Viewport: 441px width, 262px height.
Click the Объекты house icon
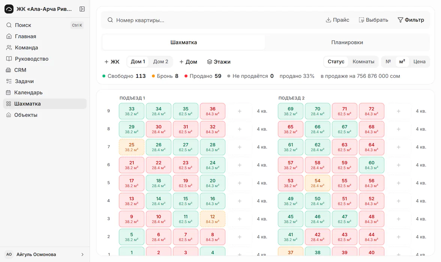point(8,115)
